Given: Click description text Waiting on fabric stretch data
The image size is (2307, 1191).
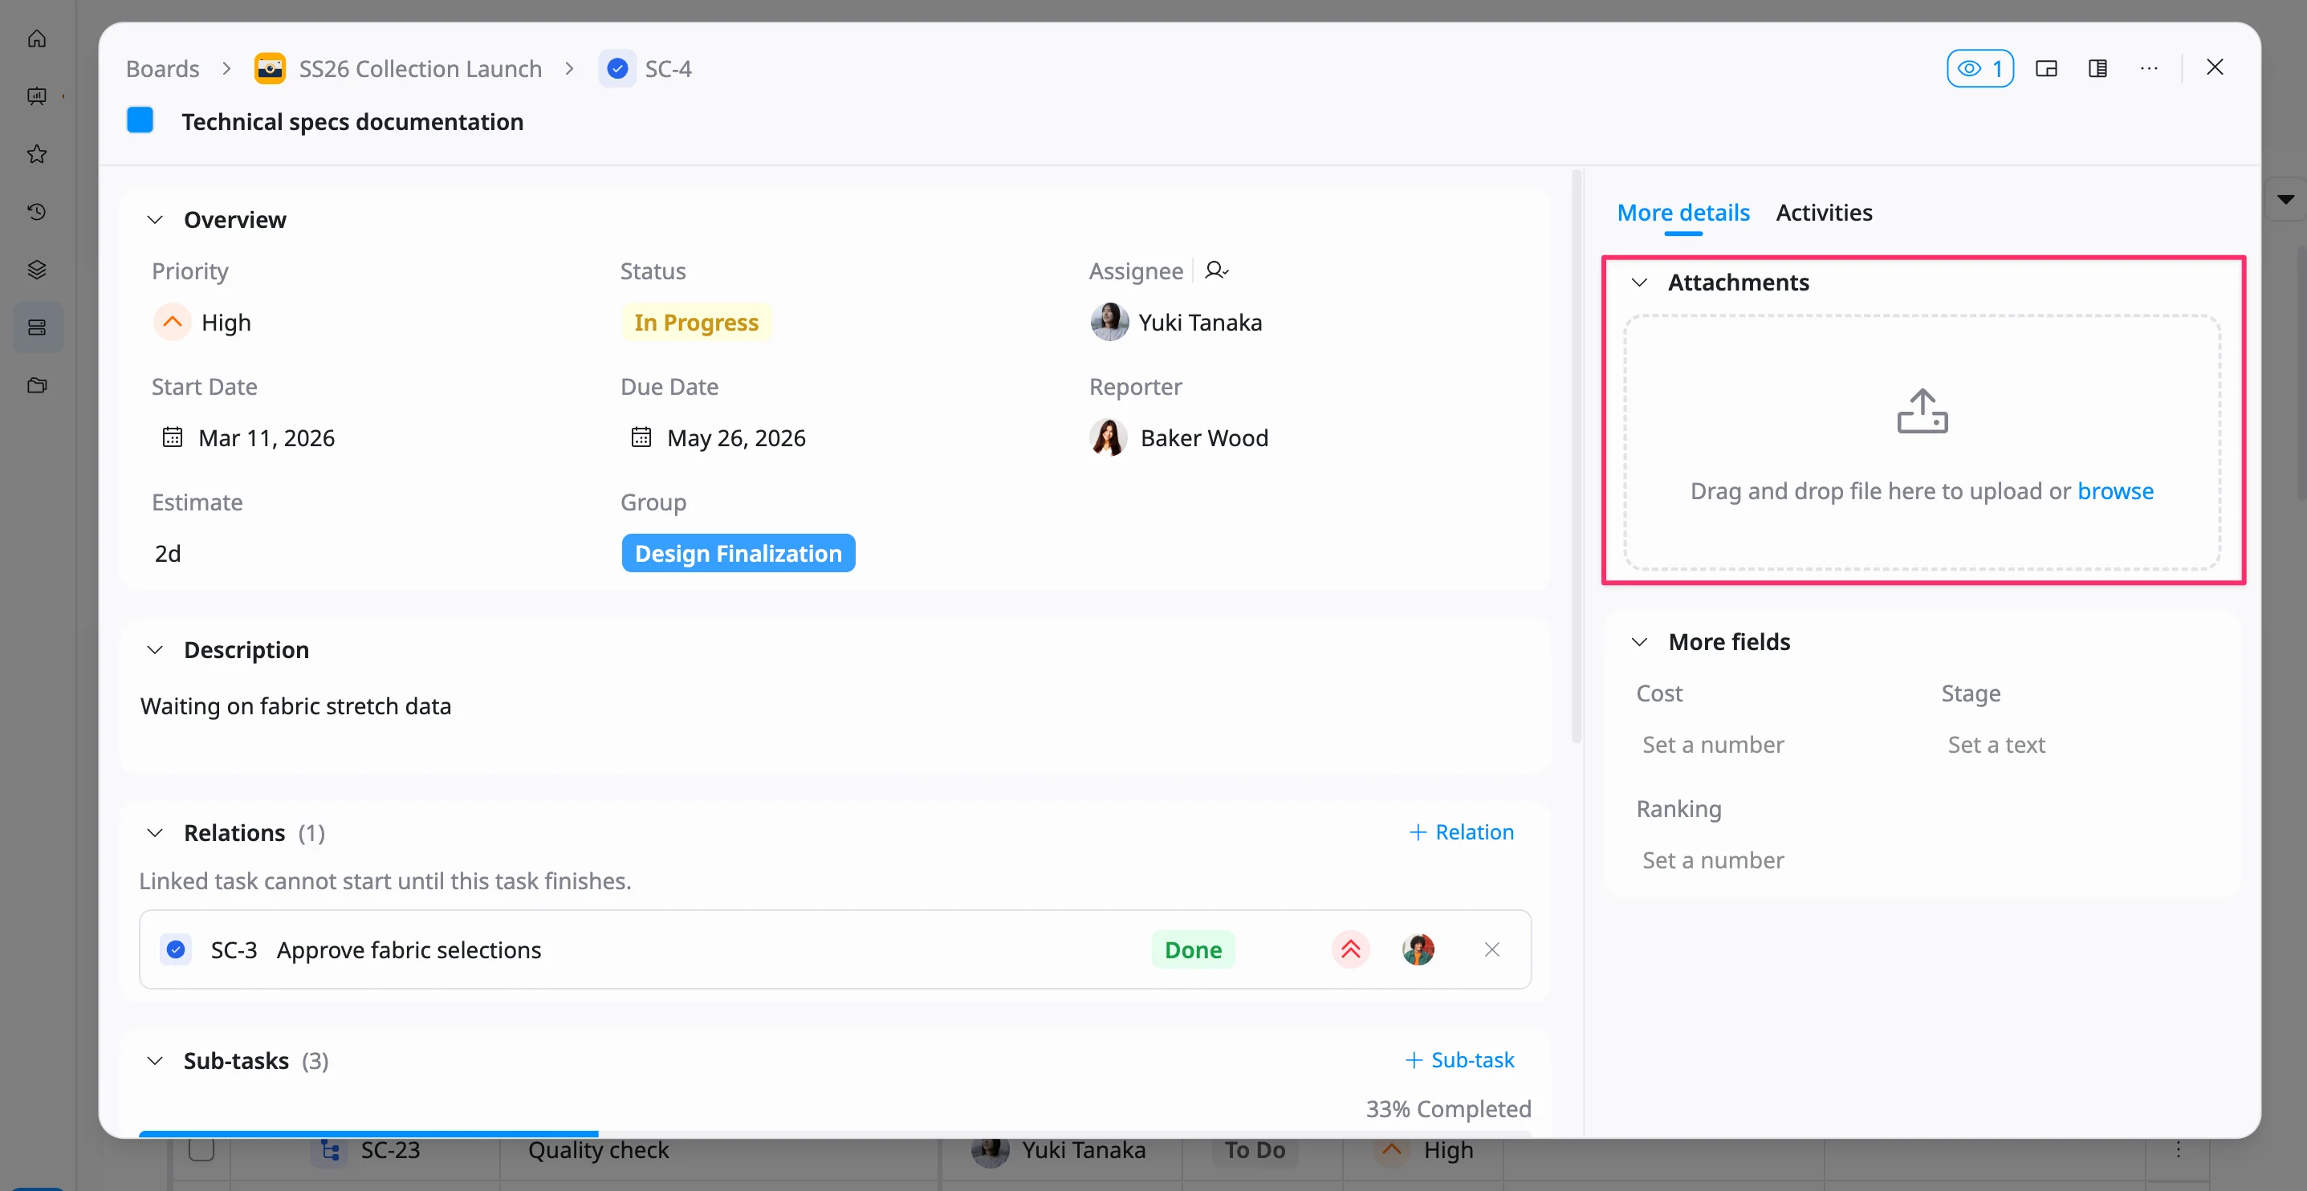Looking at the screenshot, I should tap(295, 706).
